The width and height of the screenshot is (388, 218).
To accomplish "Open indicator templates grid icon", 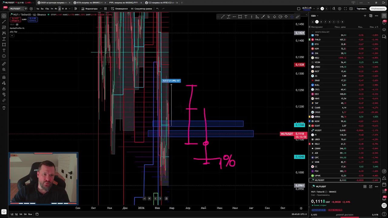I will click(105, 8).
